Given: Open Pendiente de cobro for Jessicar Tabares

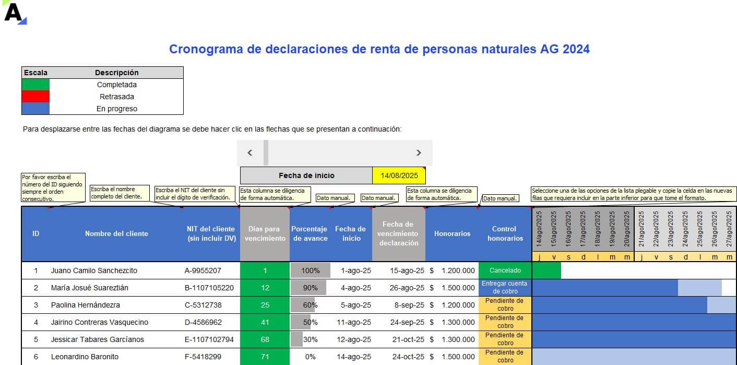Looking at the screenshot, I should pos(505,339).
